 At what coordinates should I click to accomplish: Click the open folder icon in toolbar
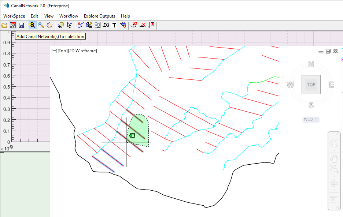tap(4, 25)
